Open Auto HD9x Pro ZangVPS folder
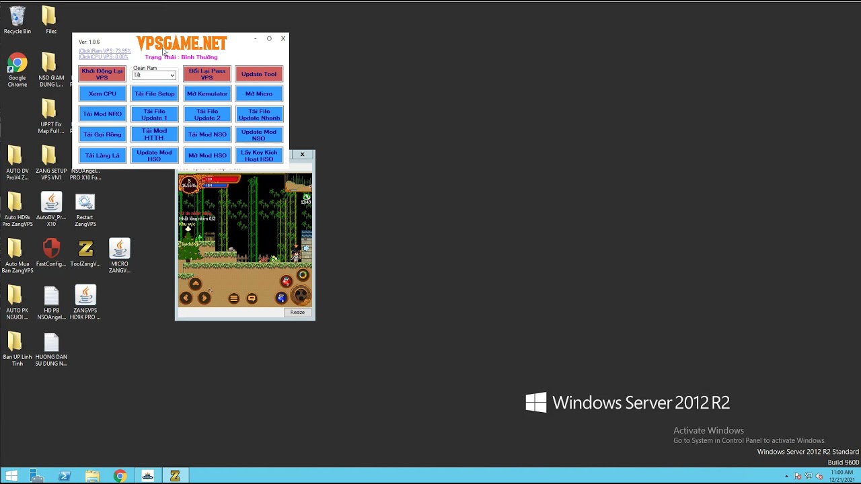861x484 pixels. pyautogui.click(x=17, y=209)
